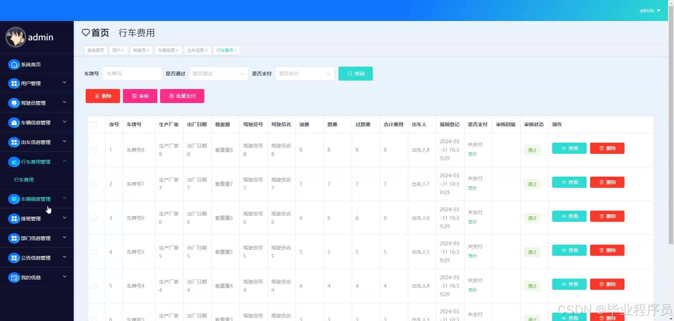674x321 pixels.
Task: Close the 用户 tab with its X
Action: pyautogui.click(x=123, y=50)
